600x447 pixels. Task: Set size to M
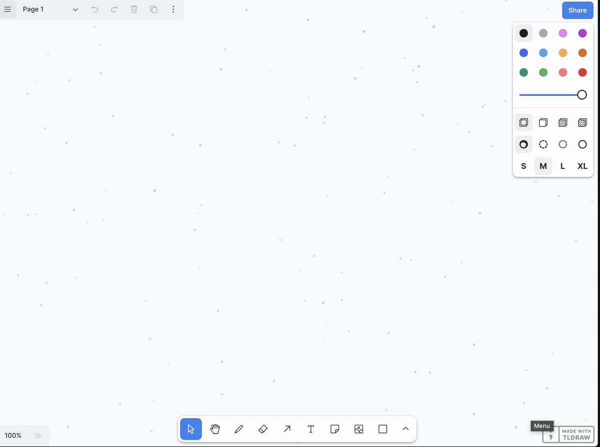pyautogui.click(x=543, y=166)
